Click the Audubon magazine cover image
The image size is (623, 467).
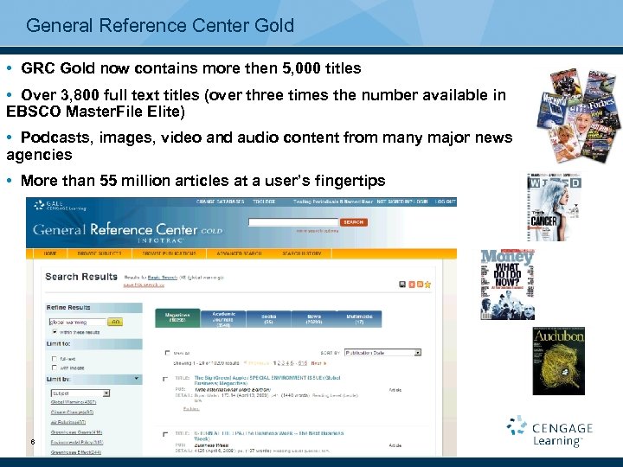[x=559, y=361]
